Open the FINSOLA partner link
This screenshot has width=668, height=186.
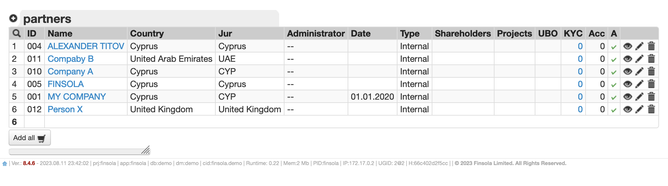65,84
